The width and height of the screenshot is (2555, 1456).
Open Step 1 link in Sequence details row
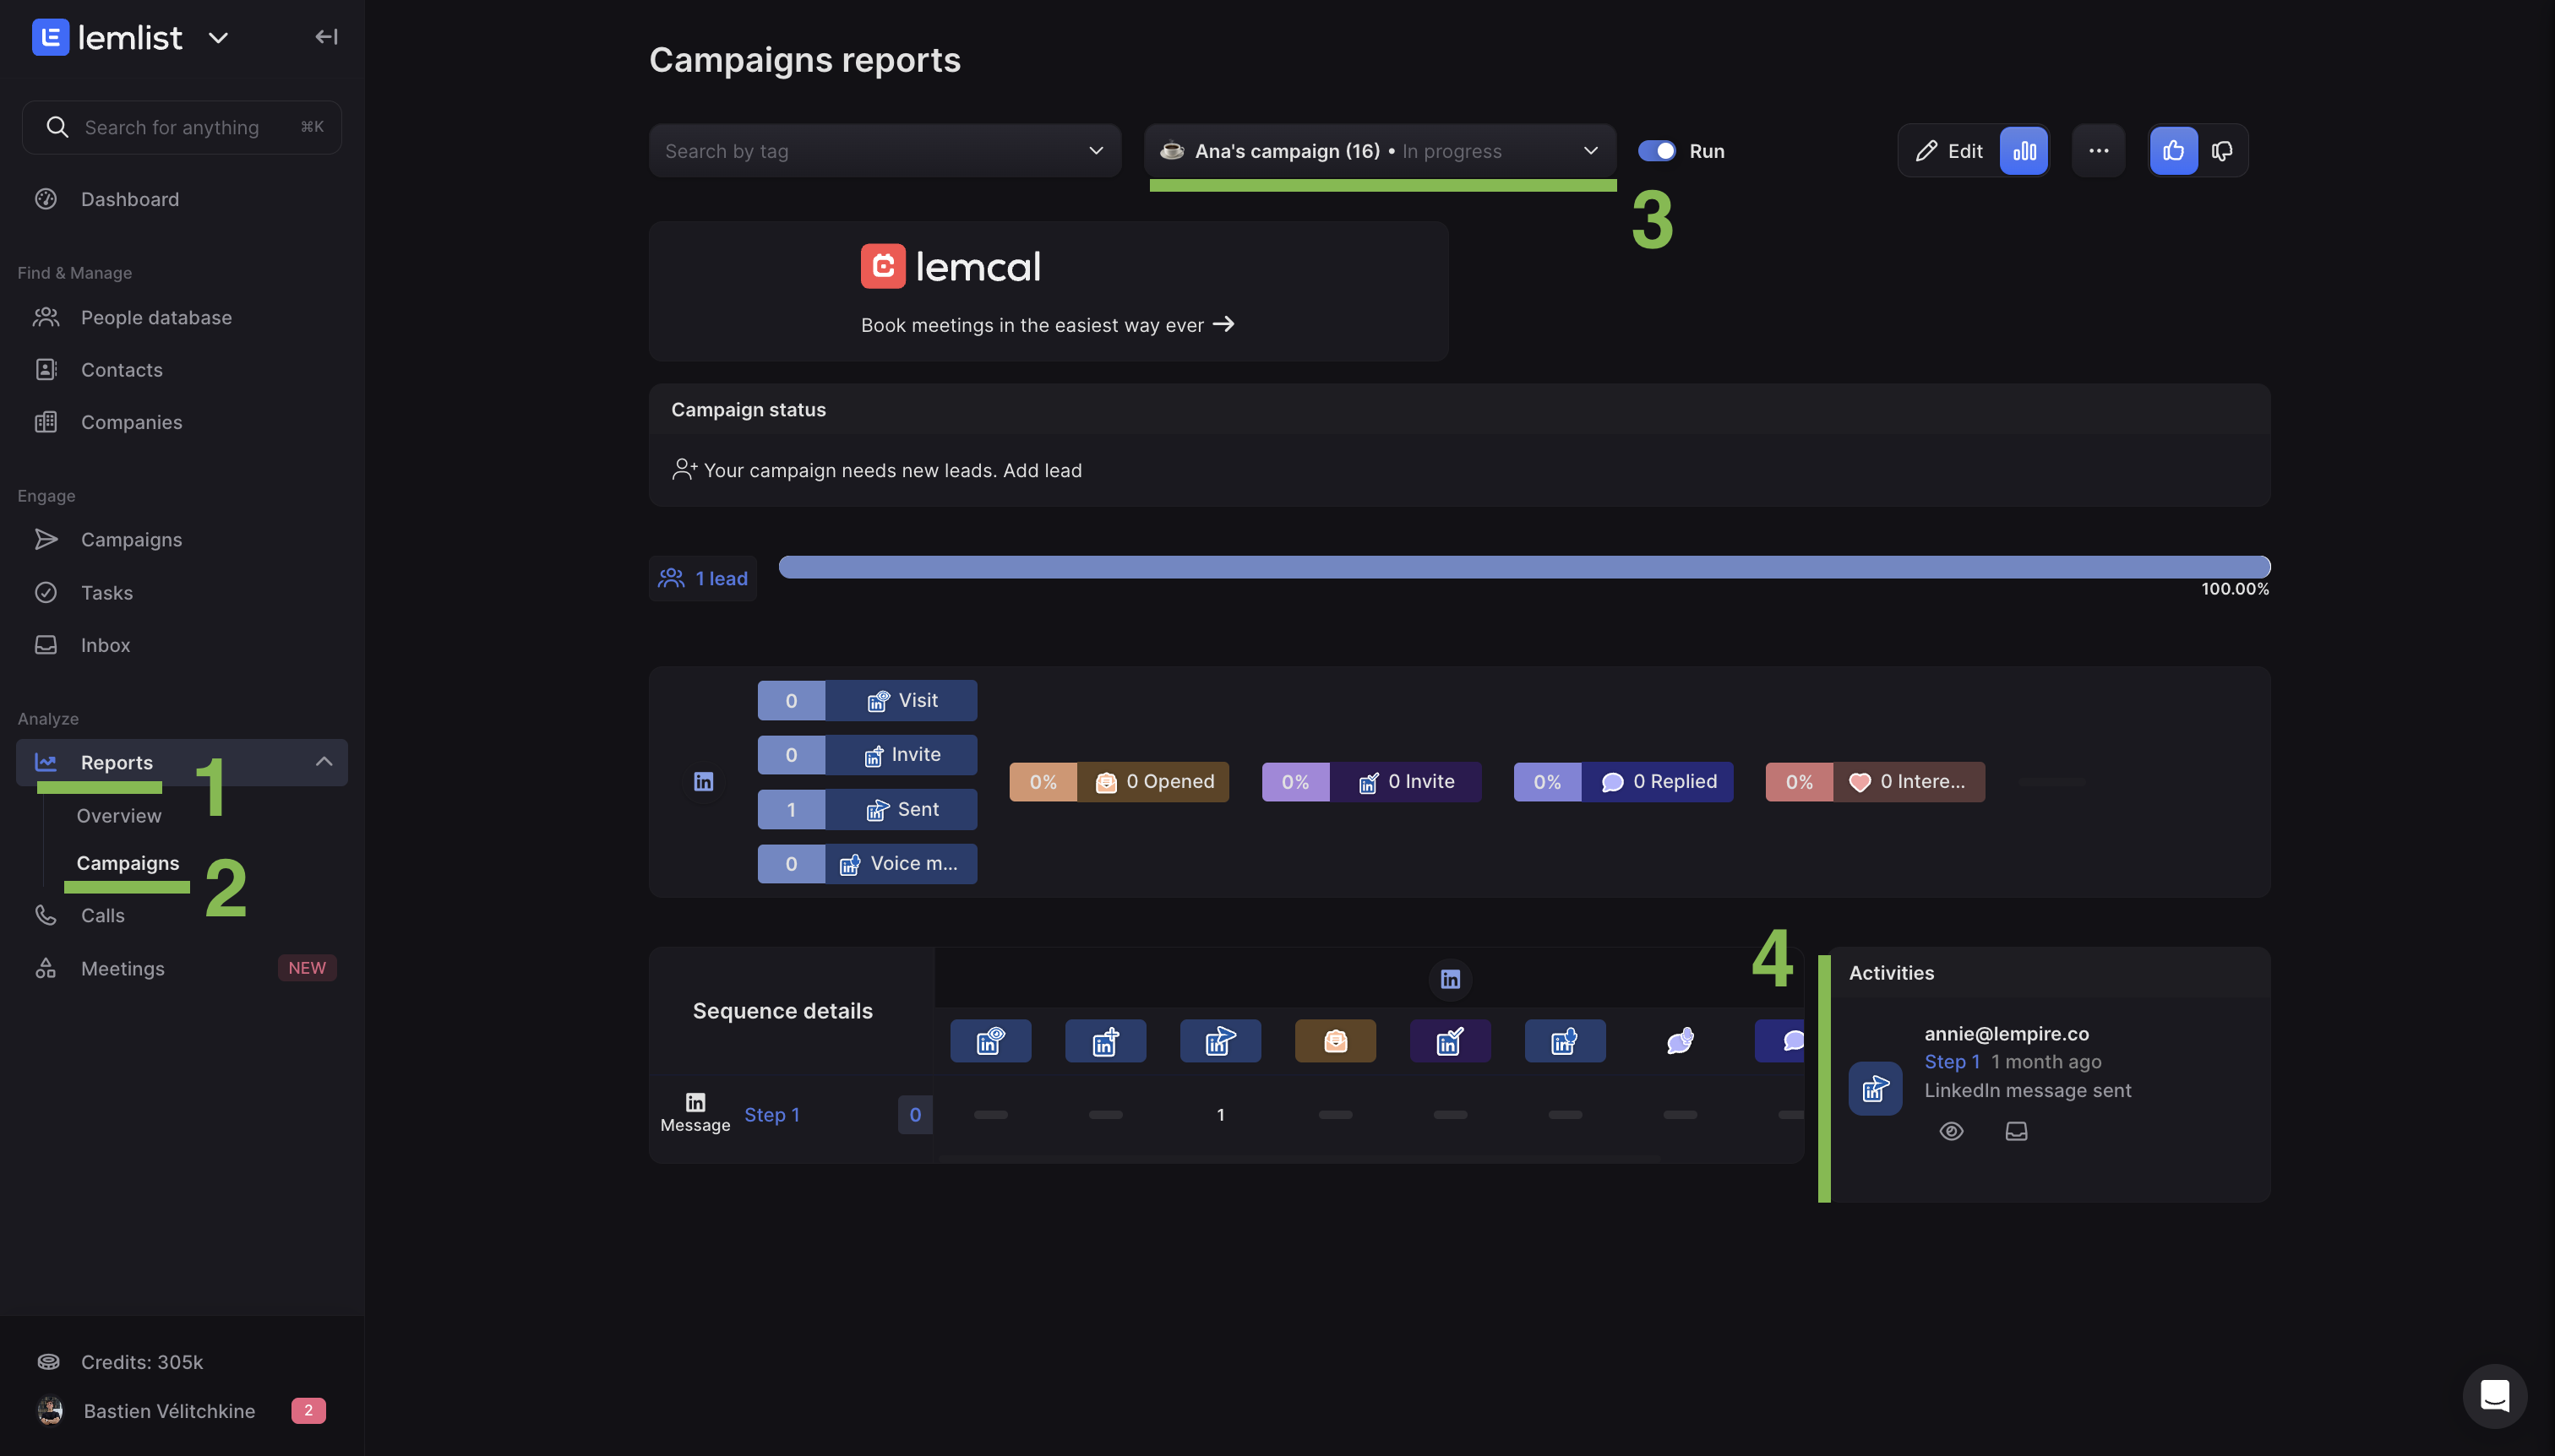click(x=772, y=1115)
